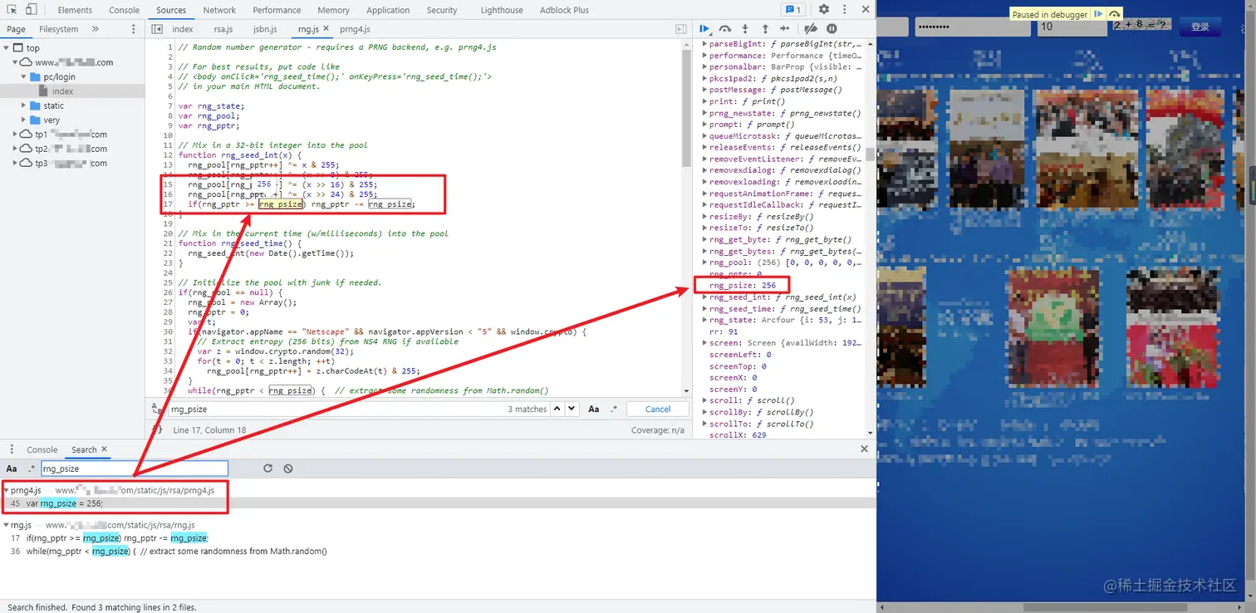The image size is (1256, 613).
Task: Toggle match case in the Search drawer
Action: 12,468
